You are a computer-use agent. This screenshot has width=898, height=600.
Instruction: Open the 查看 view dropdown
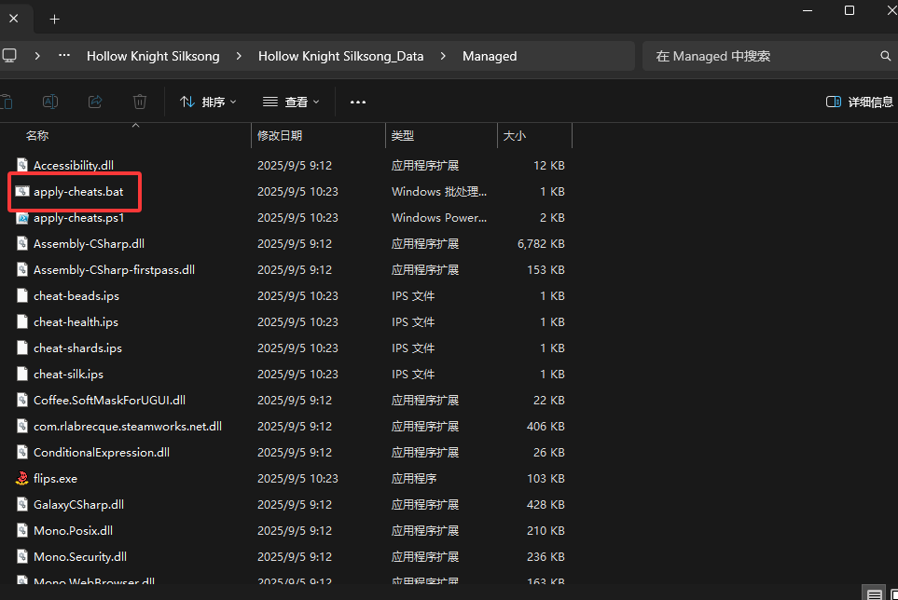pos(291,102)
